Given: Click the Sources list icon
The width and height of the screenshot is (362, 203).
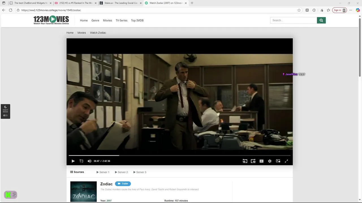Looking at the screenshot, I should coord(72,172).
